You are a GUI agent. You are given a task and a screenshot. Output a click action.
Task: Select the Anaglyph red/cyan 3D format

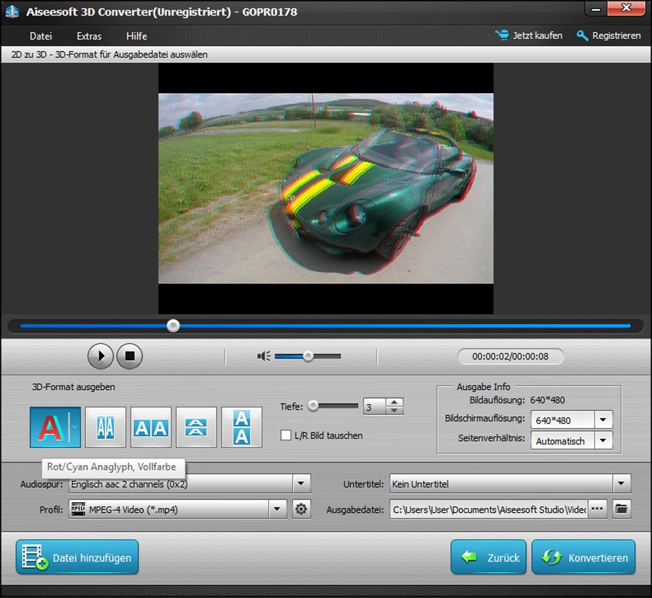[50, 427]
